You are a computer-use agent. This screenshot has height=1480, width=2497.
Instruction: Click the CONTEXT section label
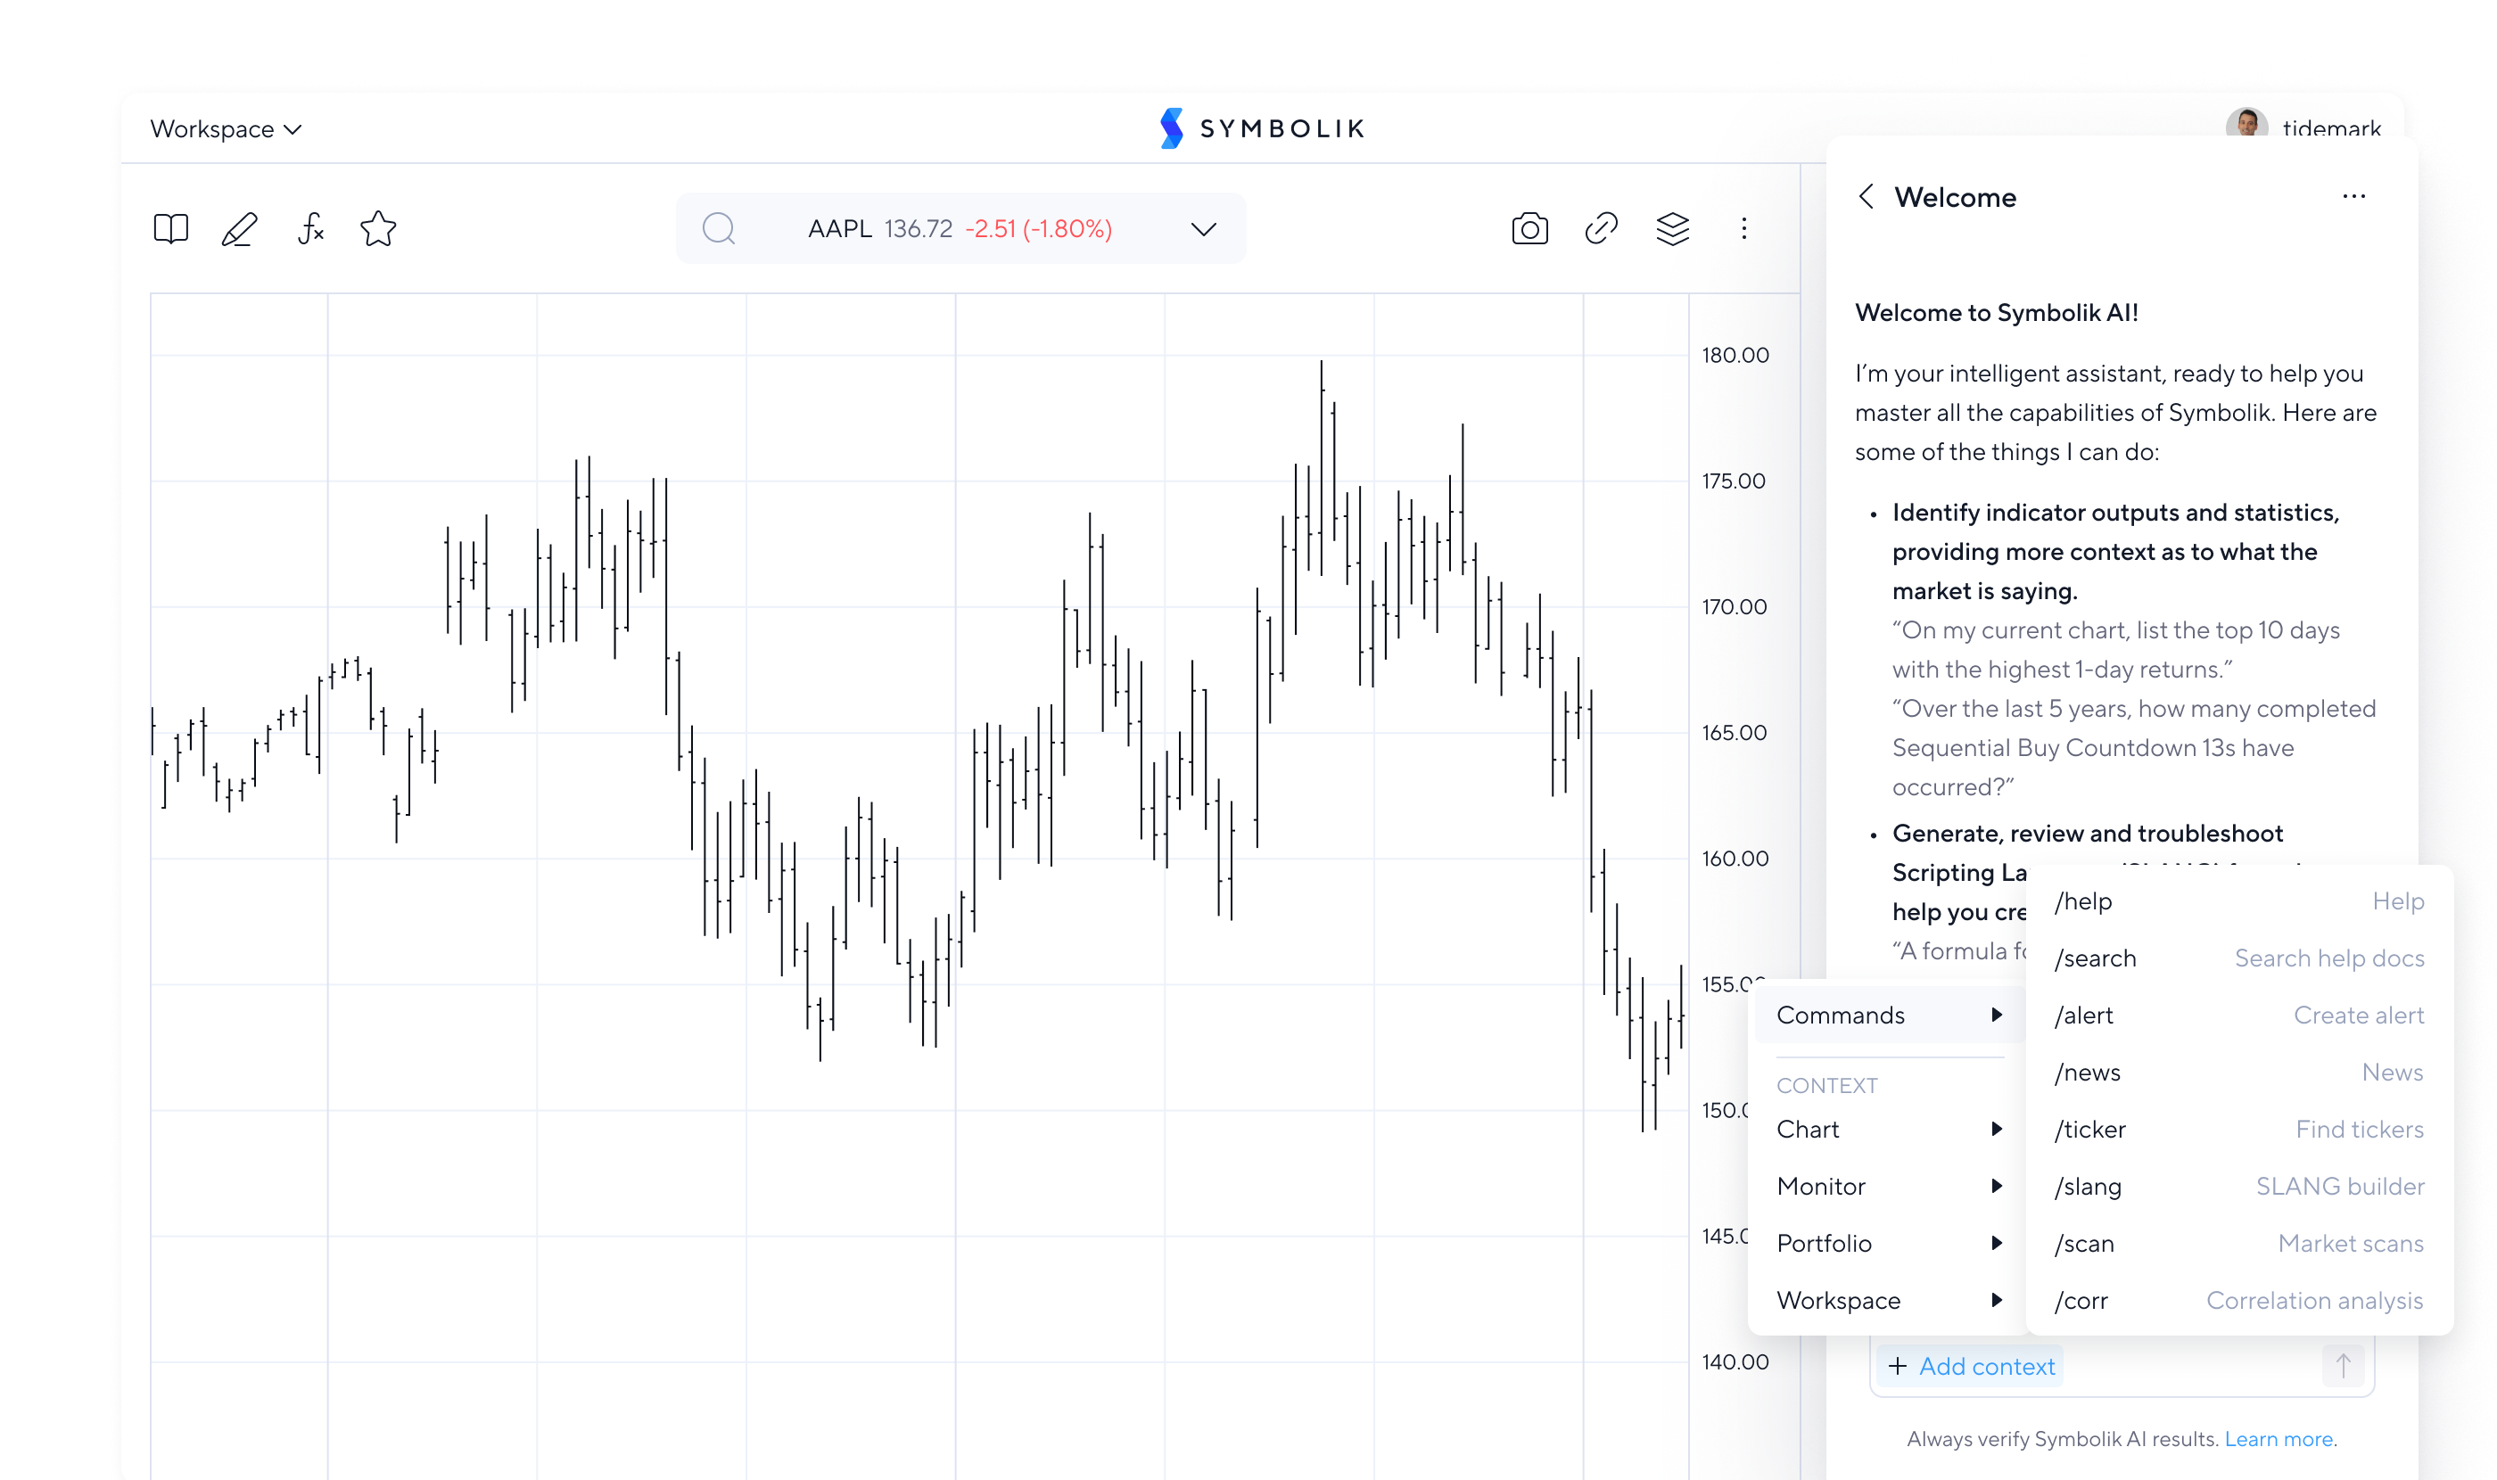coord(1826,1085)
